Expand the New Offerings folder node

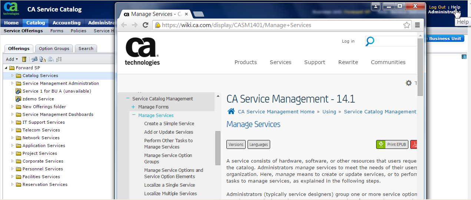click(x=12, y=107)
